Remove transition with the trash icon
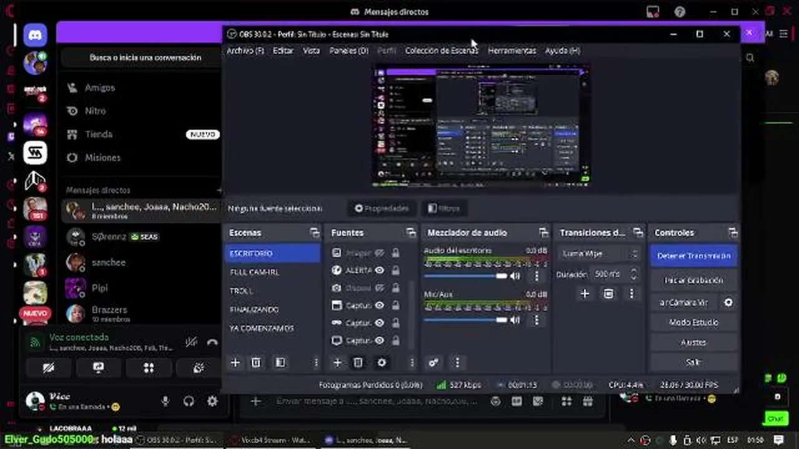Image resolution: width=799 pixels, height=449 pixels. pos(609,294)
